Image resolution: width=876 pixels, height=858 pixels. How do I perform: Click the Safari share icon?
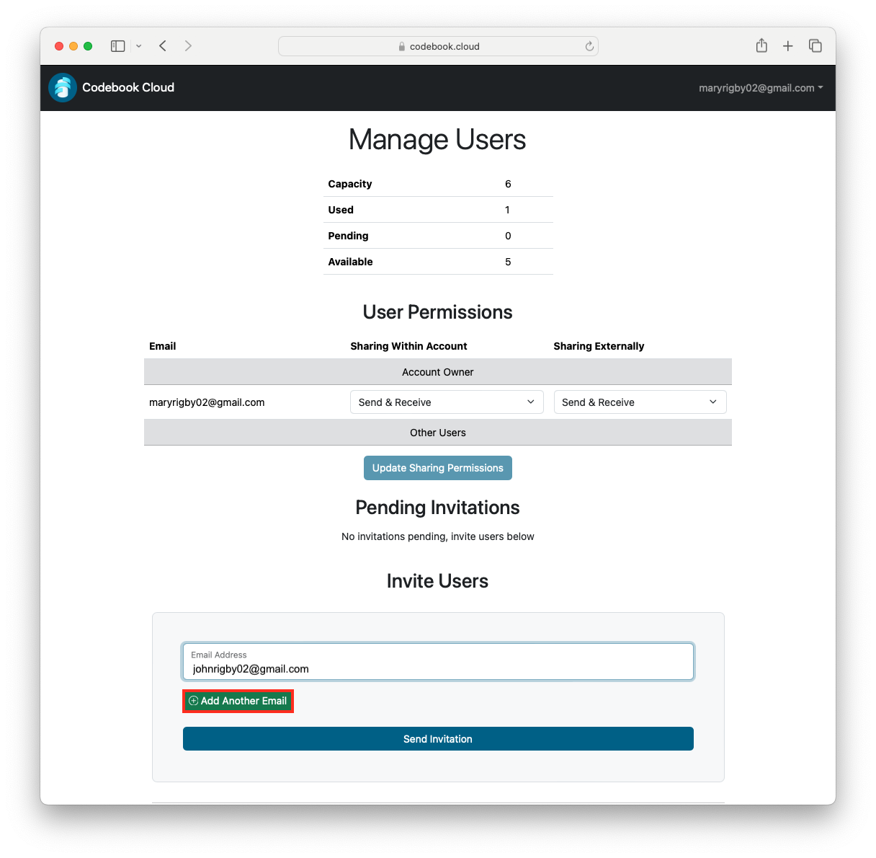pos(761,45)
